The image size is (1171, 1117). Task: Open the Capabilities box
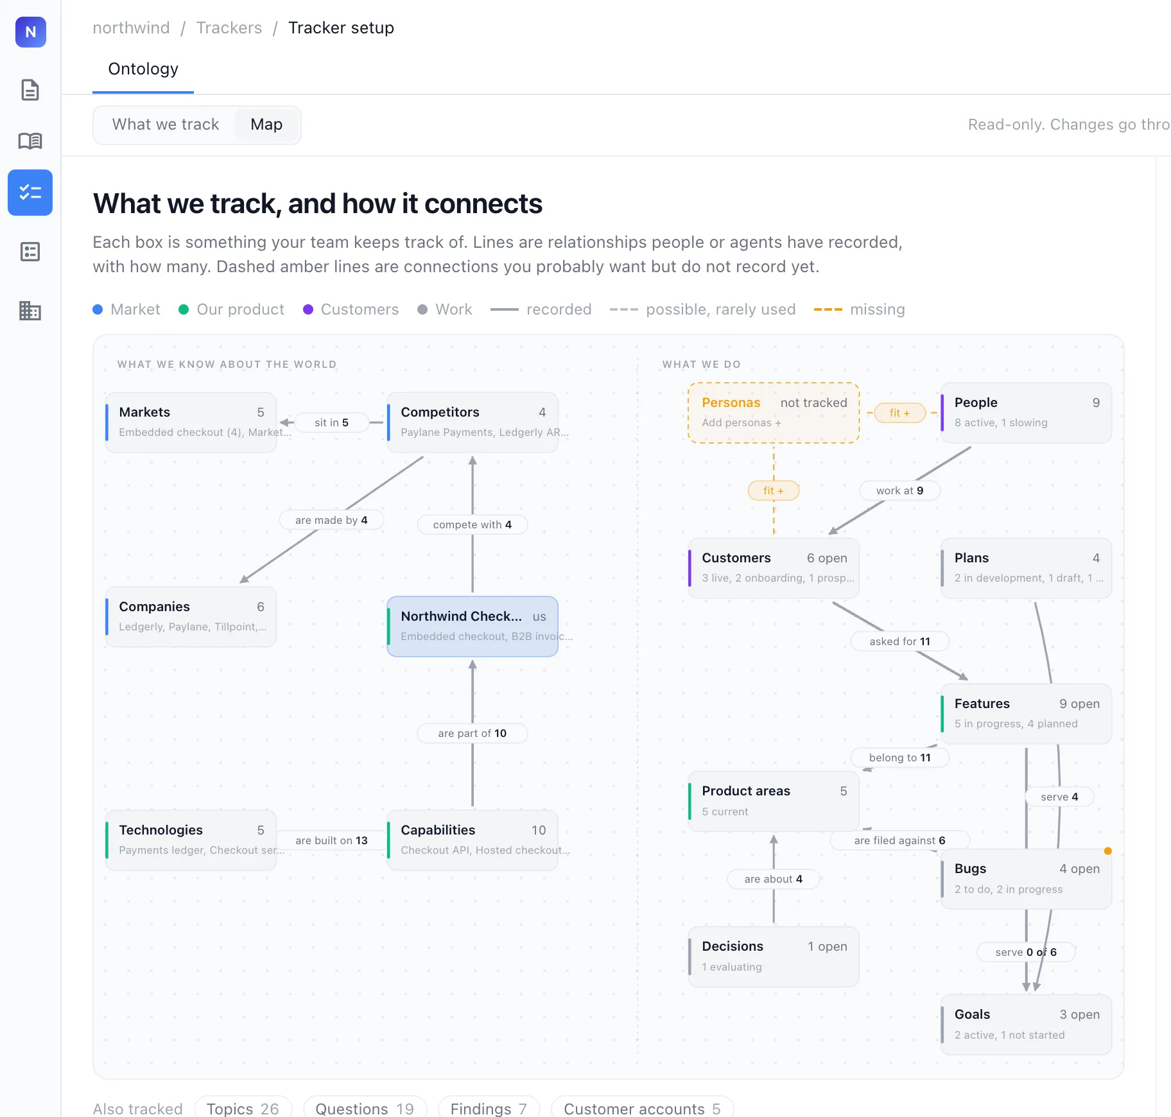(x=473, y=840)
